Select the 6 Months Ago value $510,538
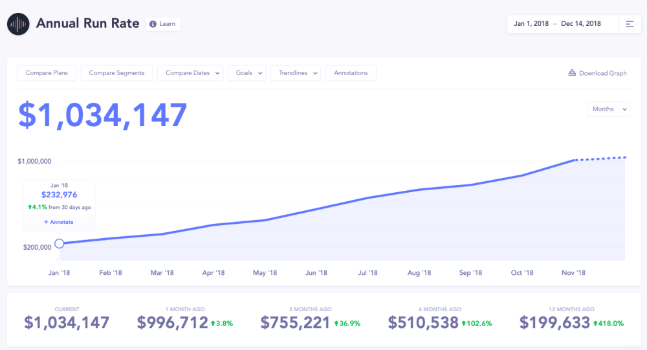647x350 pixels. click(x=423, y=323)
